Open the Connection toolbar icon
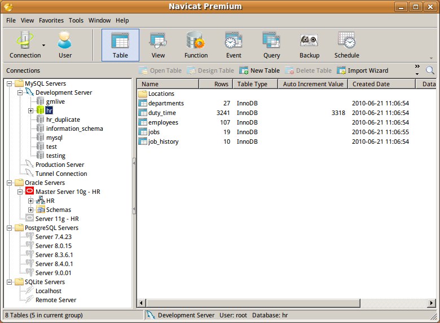This screenshot has height=323, width=440. tap(25, 45)
